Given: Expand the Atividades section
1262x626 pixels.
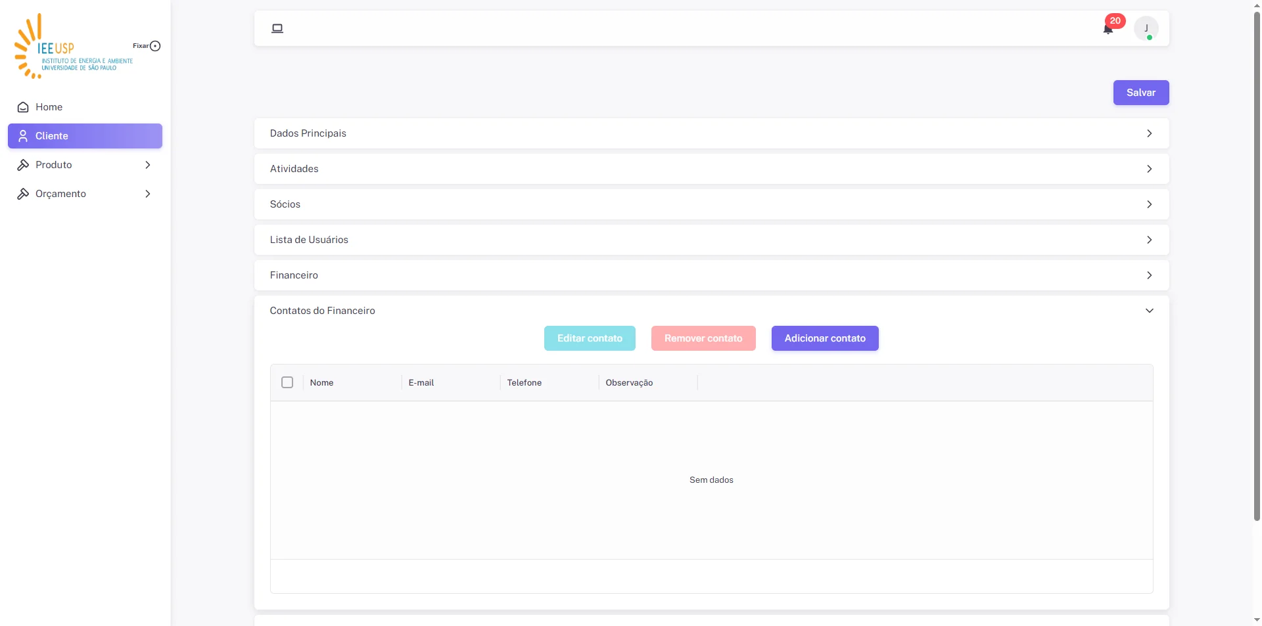Looking at the screenshot, I should coord(711,169).
